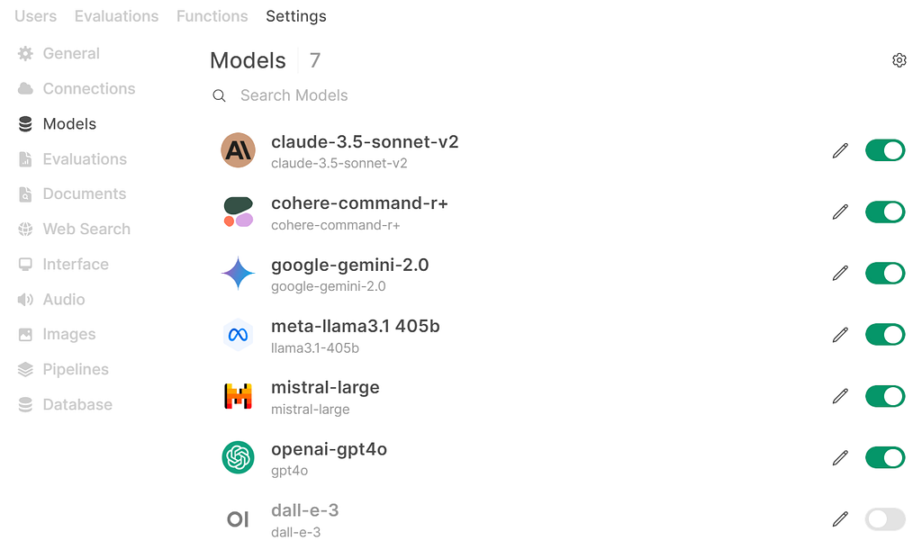
Task: Click edit pencil for mistral-large
Action: pos(840,396)
